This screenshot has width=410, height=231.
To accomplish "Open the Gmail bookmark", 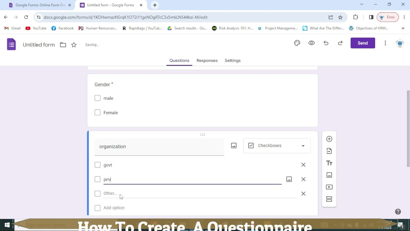I will click(x=12, y=28).
